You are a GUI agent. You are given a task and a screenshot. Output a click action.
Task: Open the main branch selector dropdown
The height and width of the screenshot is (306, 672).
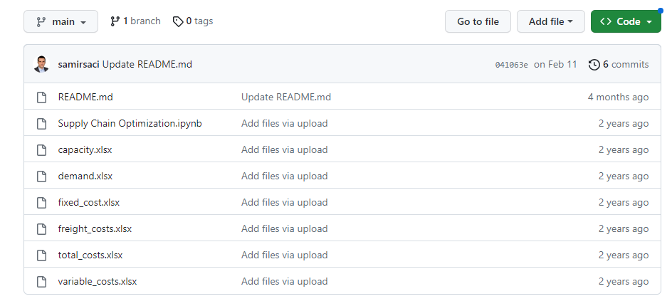pos(61,22)
